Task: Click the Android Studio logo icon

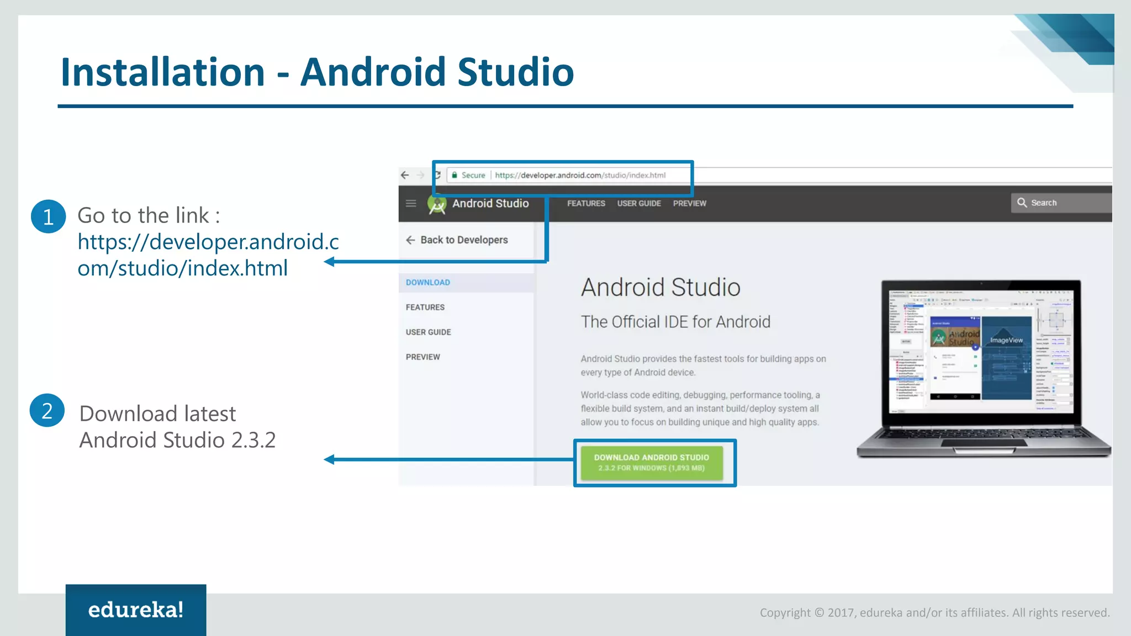Action: [x=437, y=204]
